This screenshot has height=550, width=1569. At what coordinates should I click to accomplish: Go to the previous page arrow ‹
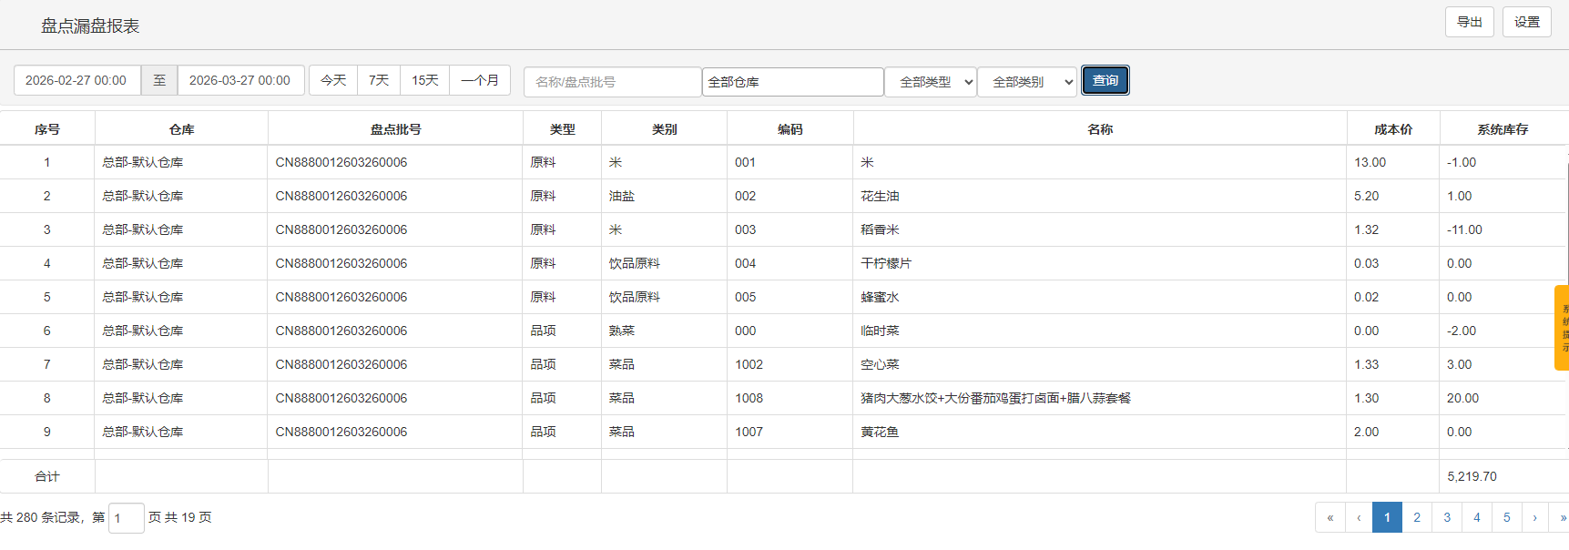coord(1359,517)
